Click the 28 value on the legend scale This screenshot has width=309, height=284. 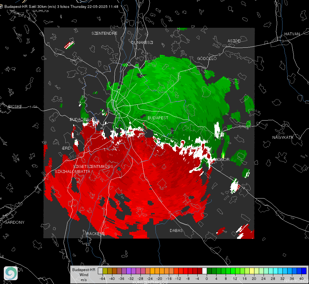(273, 279)
